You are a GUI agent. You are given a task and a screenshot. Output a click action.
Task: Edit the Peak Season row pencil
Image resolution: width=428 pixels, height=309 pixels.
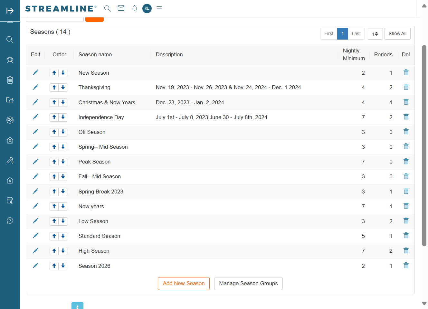35,162
